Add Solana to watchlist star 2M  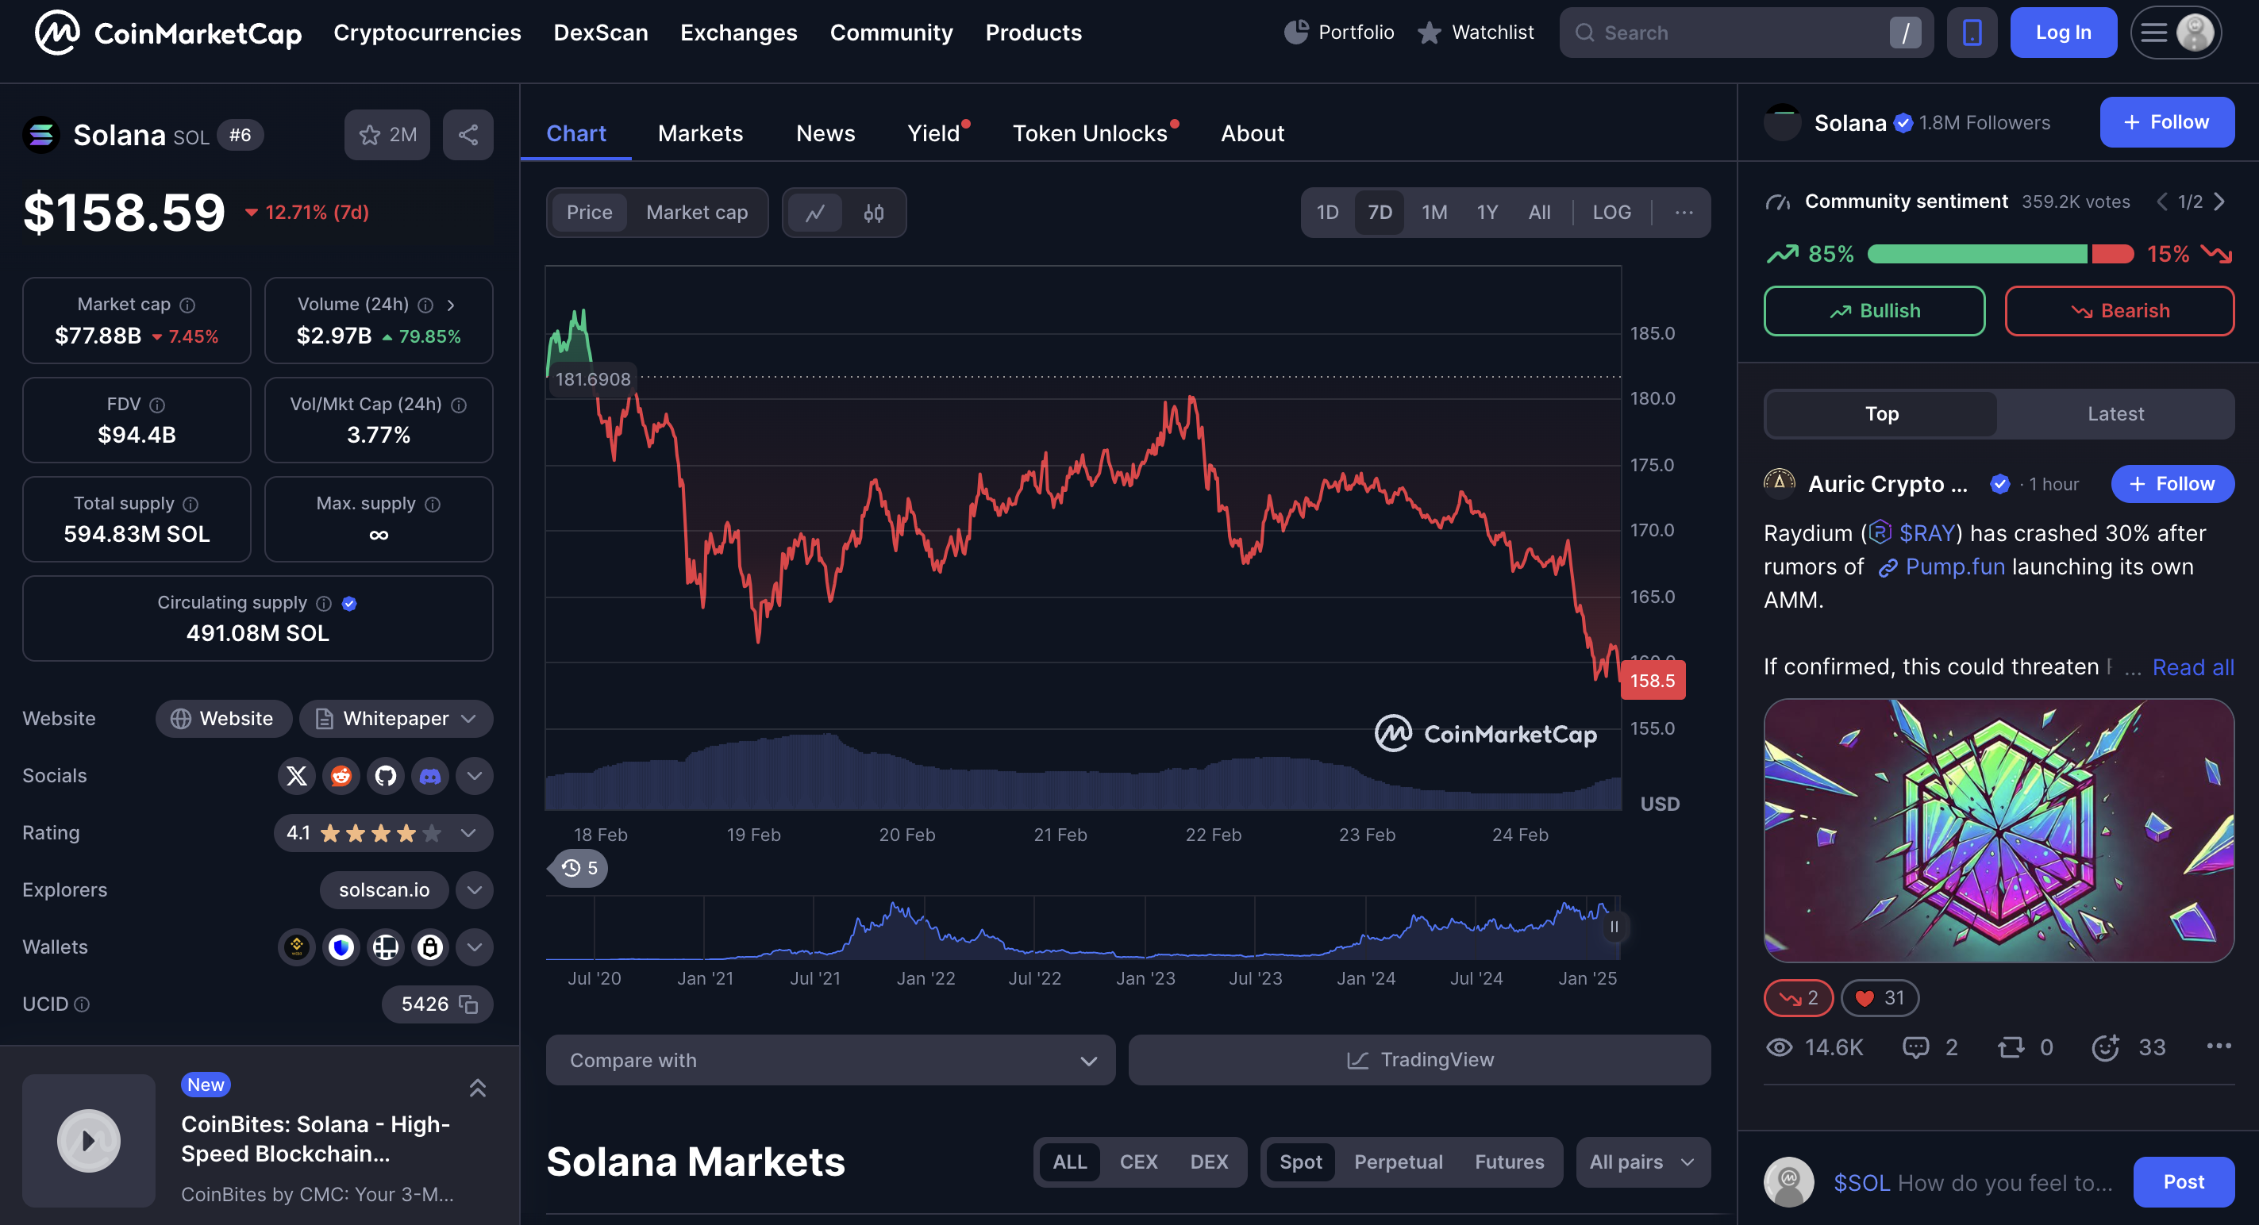(387, 135)
